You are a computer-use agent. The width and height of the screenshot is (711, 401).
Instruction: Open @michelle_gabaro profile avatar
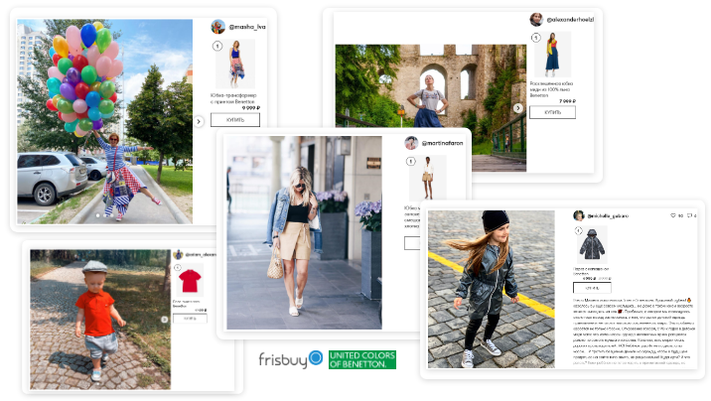click(579, 215)
